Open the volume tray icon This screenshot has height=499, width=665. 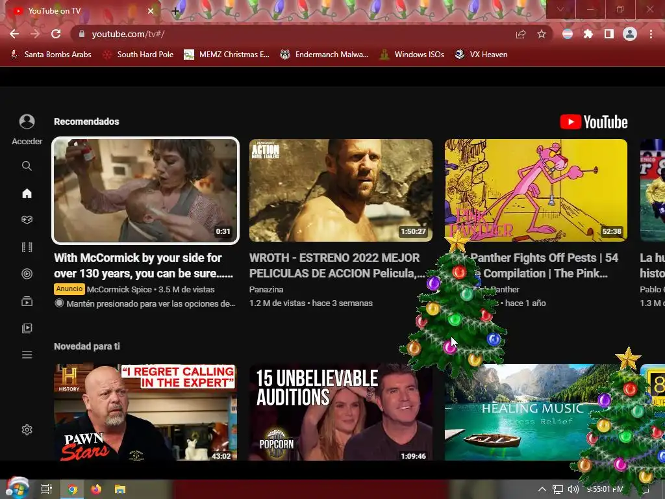573,489
